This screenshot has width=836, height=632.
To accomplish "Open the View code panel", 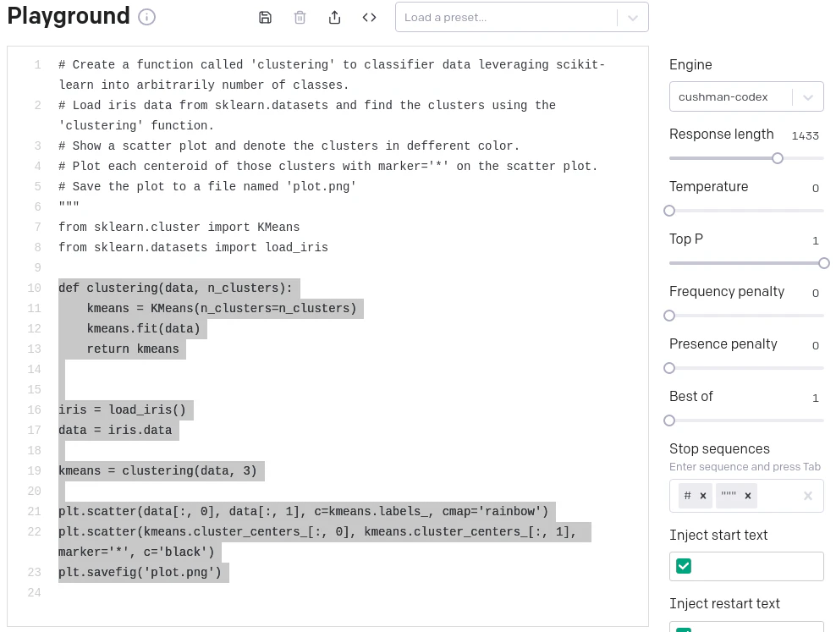I will tap(369, 17).
